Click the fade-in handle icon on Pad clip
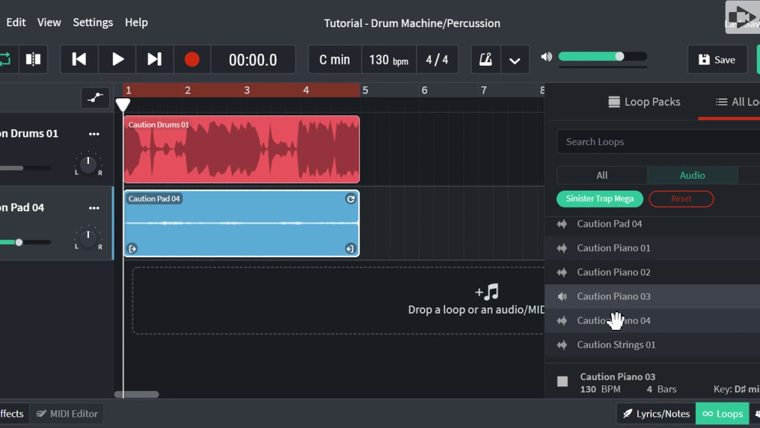The image size is (760, 428). tap(132, 249)
